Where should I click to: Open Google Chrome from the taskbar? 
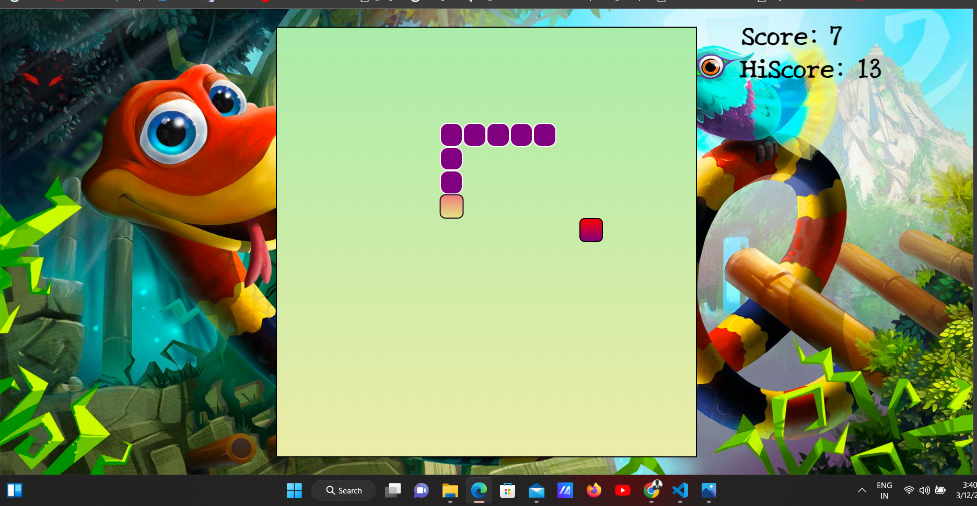point(651,490)
